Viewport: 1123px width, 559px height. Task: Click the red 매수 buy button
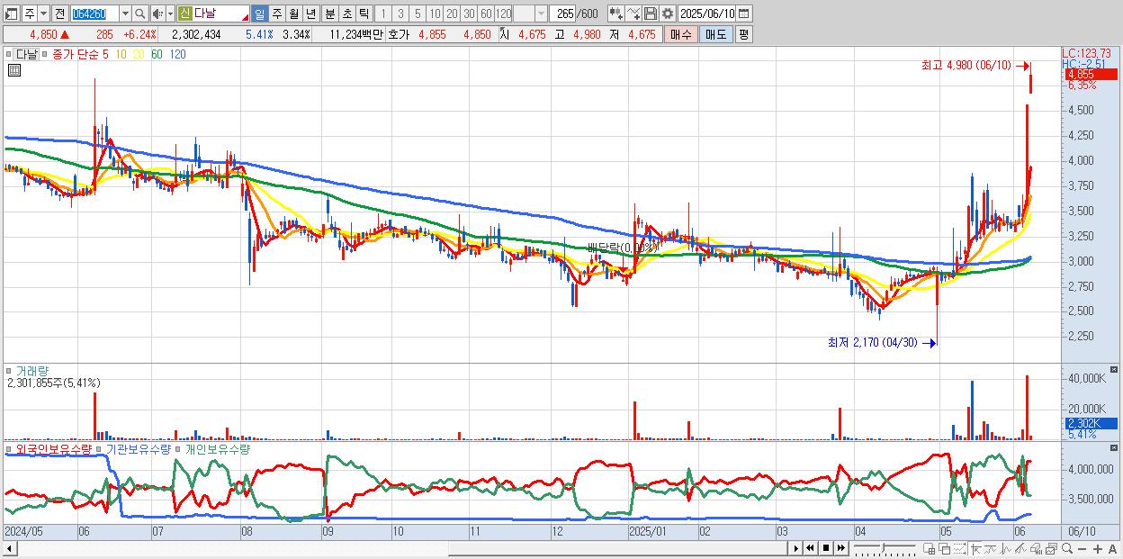[x=681, y=34]
